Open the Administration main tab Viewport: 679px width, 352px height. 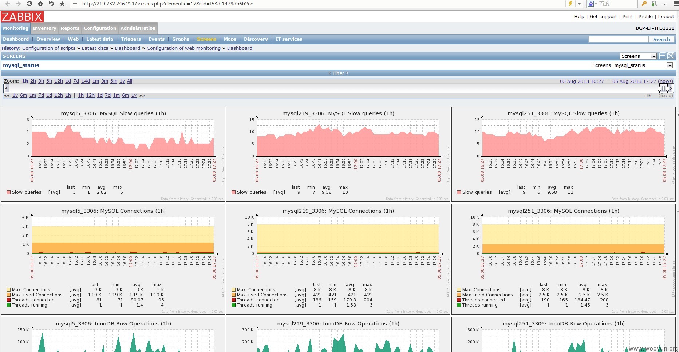coord(138,28)
